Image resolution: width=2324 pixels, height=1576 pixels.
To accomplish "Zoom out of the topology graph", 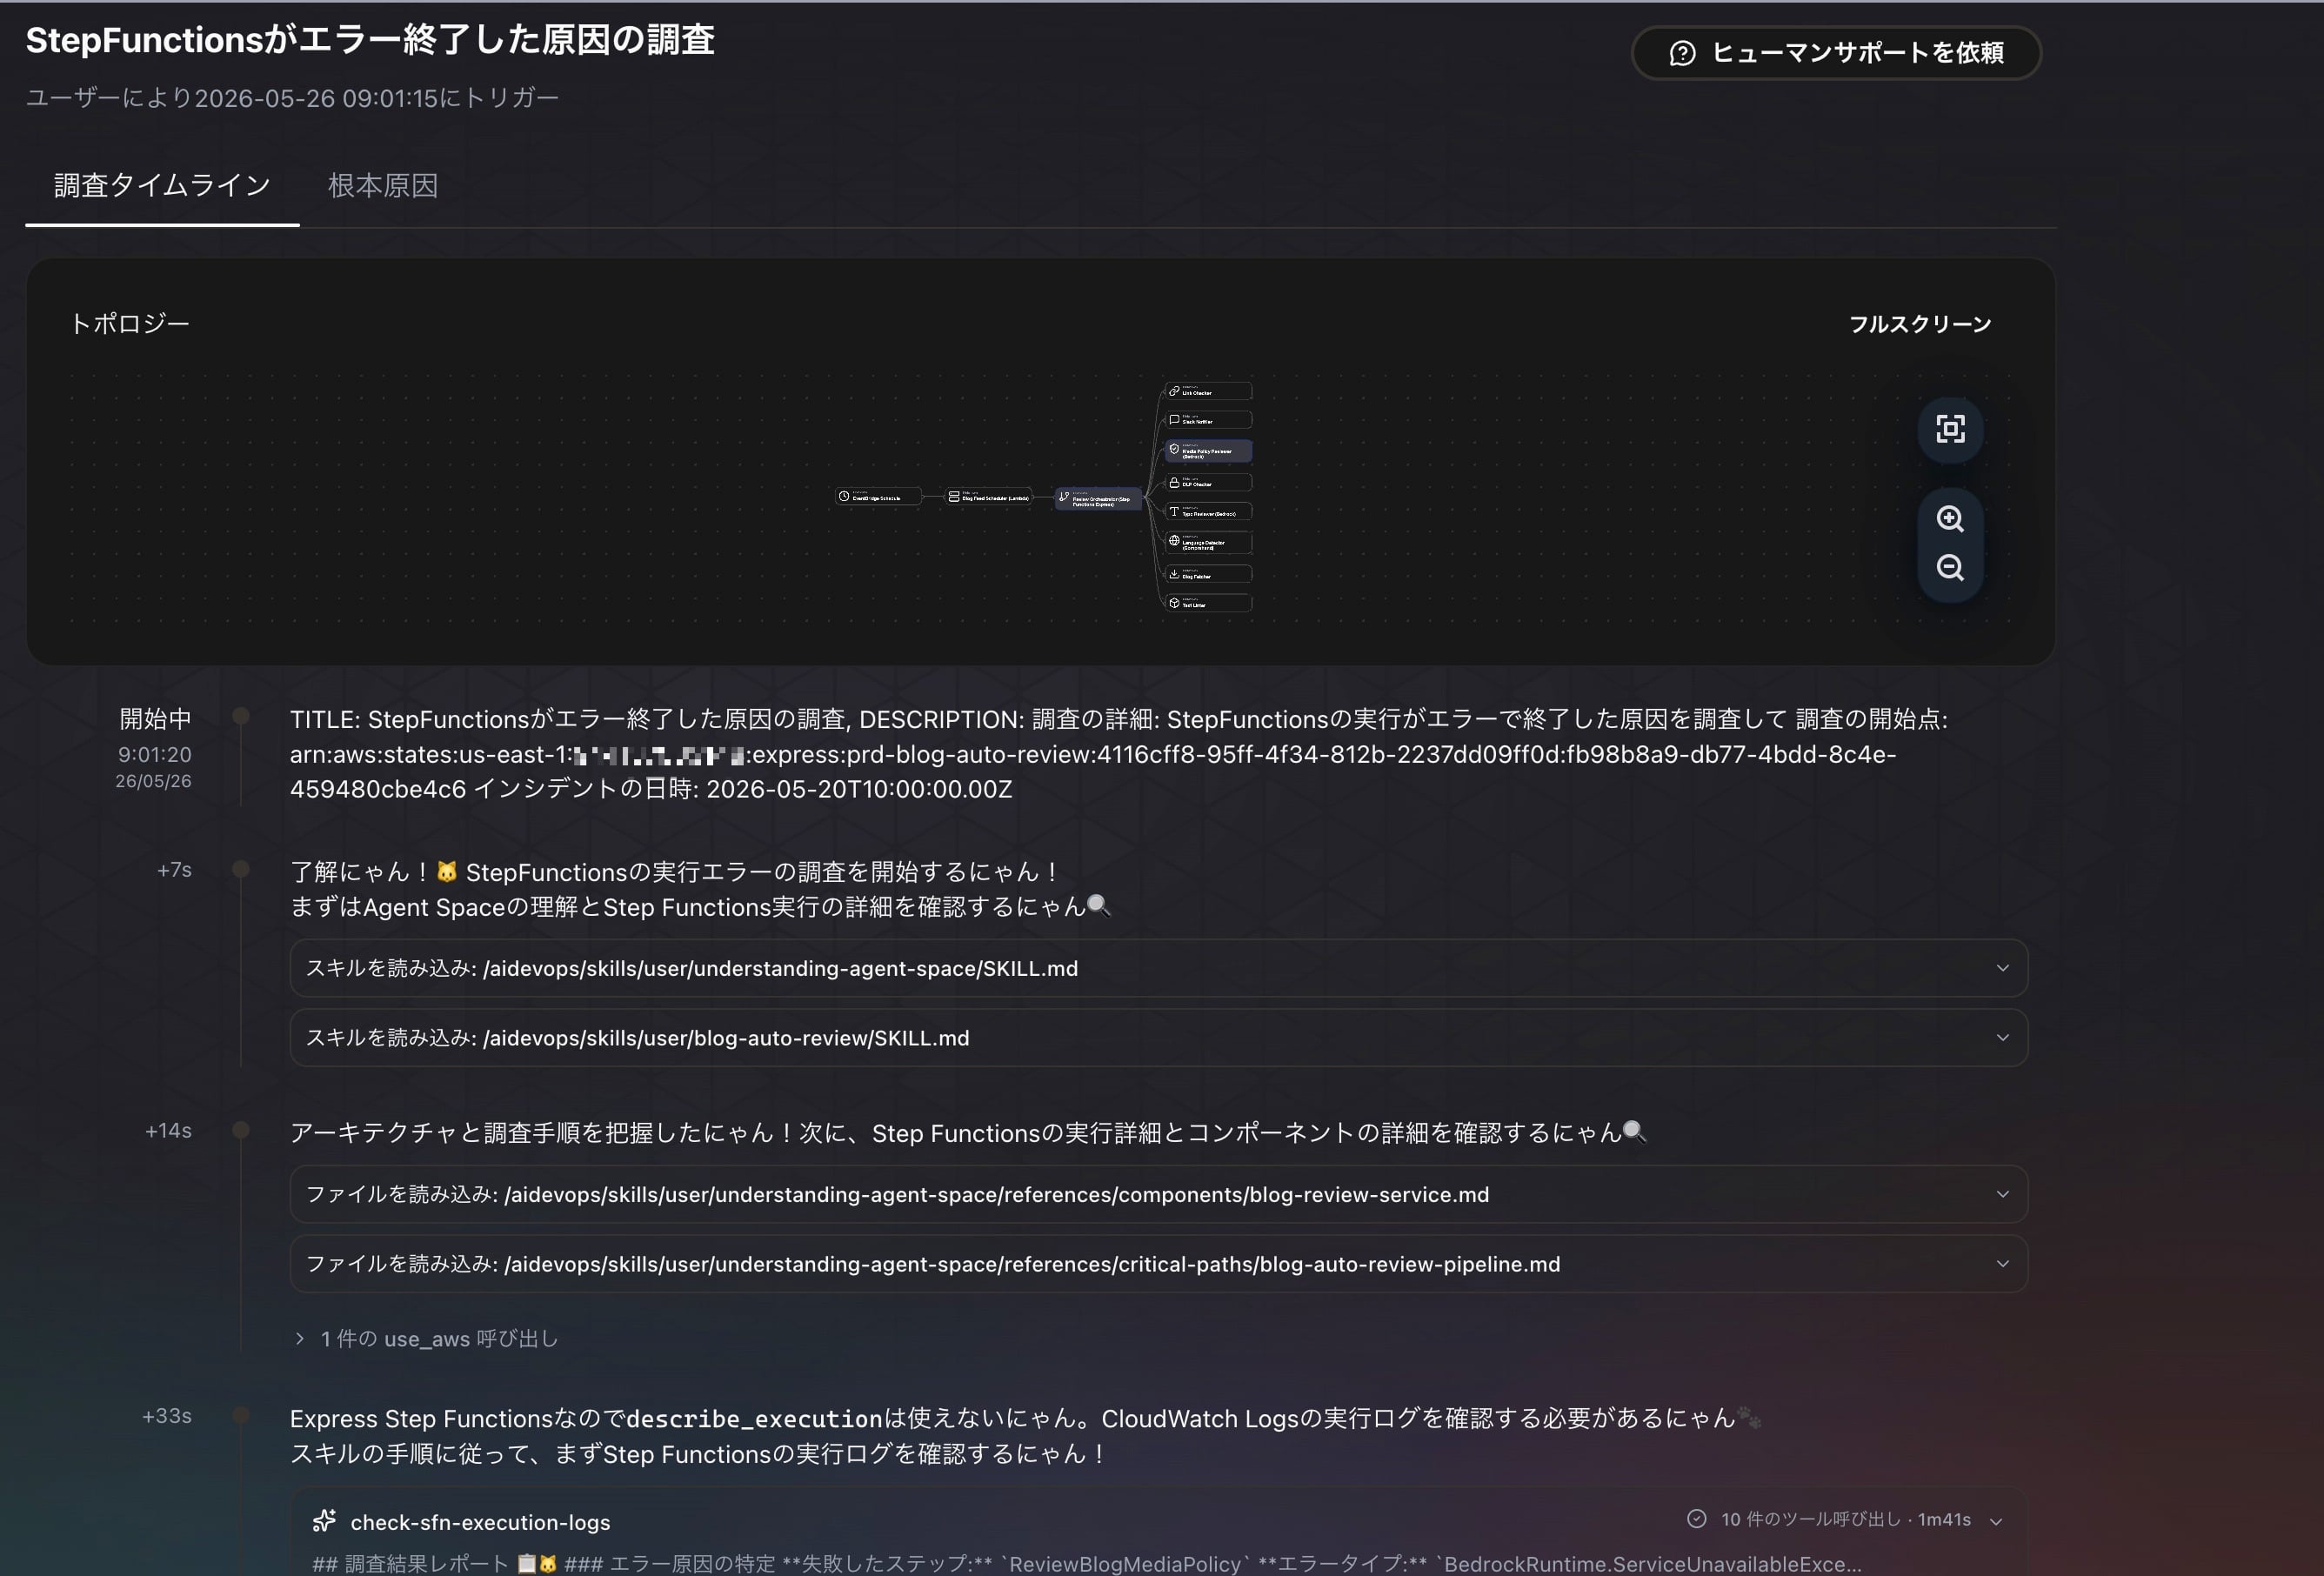I will pyautogui.click(x=1950, y=568).
